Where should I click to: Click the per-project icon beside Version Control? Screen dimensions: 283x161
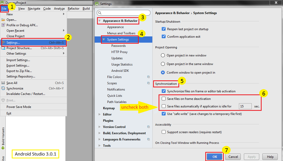tap(148, 127)
